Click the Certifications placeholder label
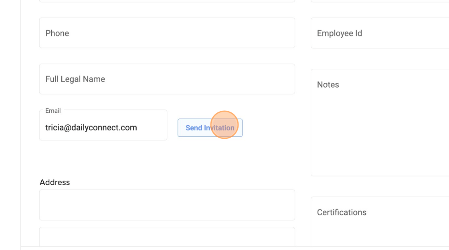 click(342, 212)
